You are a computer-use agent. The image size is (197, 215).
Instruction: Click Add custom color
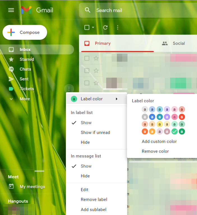tap(159, 142)
